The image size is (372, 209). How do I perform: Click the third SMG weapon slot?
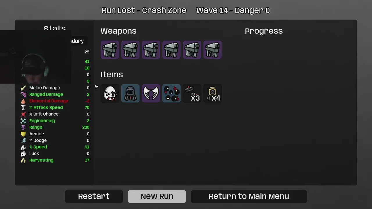(x=151, y=50)
